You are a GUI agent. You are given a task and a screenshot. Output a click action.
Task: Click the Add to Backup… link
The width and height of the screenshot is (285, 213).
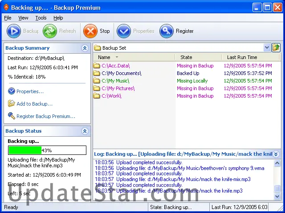click(35, 104)
